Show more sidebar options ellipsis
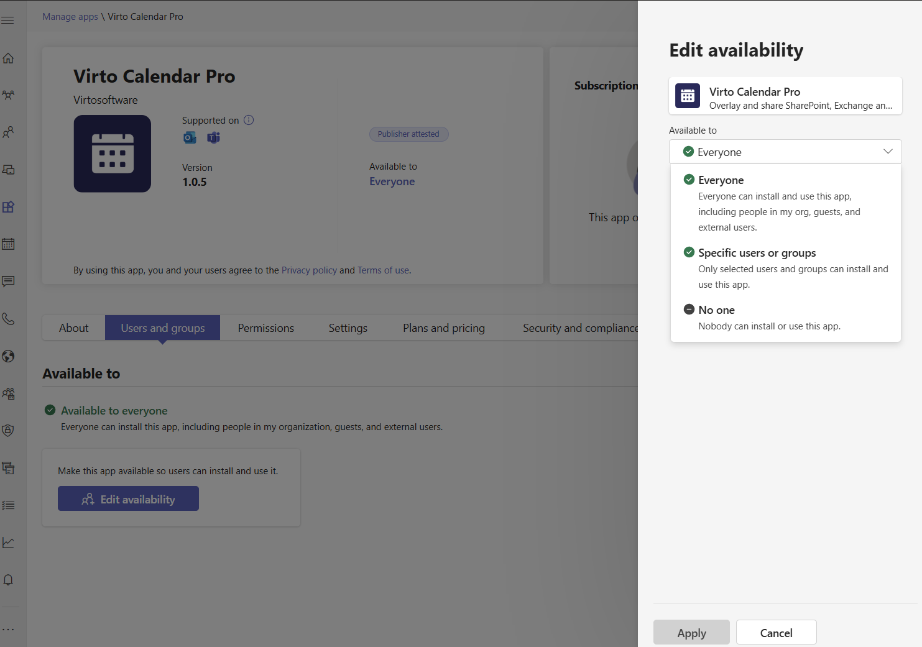922x647 pixels. (x=8, y=629)
